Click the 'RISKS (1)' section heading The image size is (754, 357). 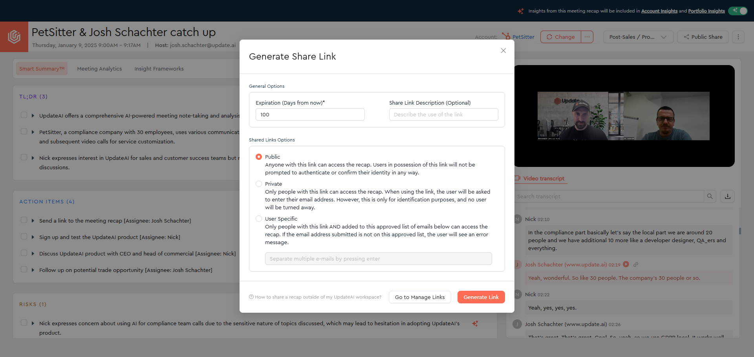(x=33, y=304)
